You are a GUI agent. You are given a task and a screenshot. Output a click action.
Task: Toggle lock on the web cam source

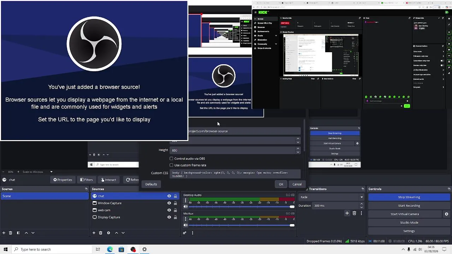click(175, 210)
